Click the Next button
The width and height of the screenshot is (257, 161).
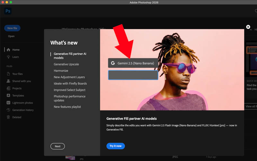click(x=58, y=146)
